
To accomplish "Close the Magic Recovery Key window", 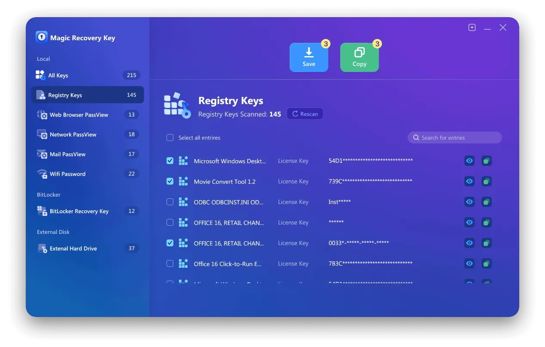I will [x=503, y=27].
